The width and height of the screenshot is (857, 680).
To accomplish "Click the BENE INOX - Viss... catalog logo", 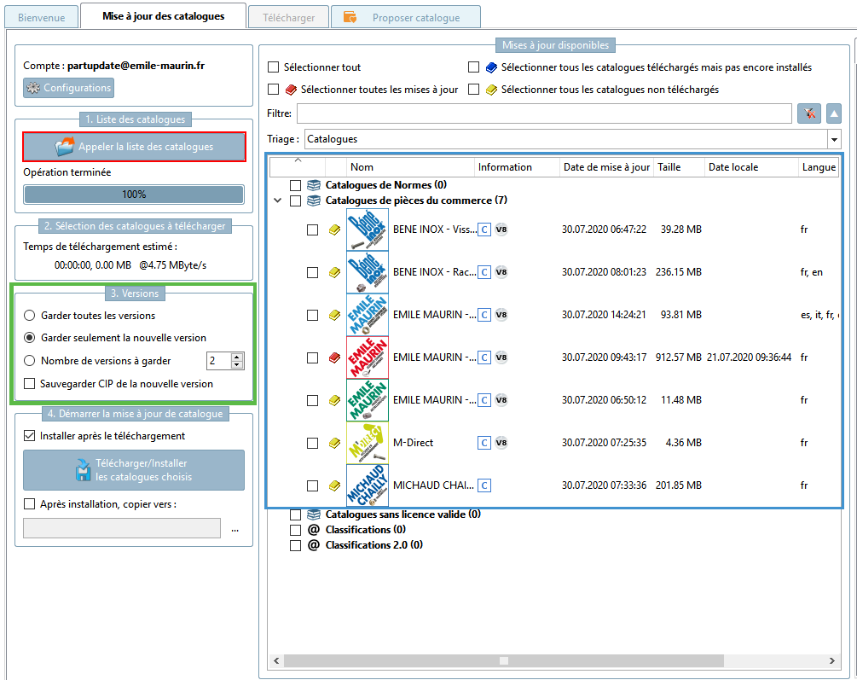I will pos(368,230).
